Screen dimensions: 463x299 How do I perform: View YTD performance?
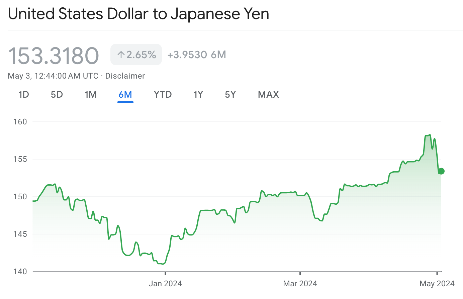pyautogui.click(x=163, y=95)
